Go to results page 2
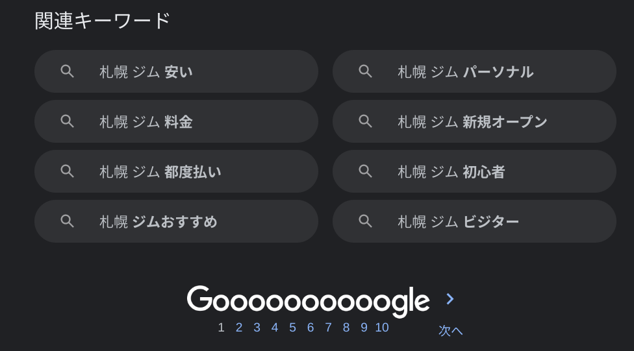634x351 pixels. click(239, 328)
